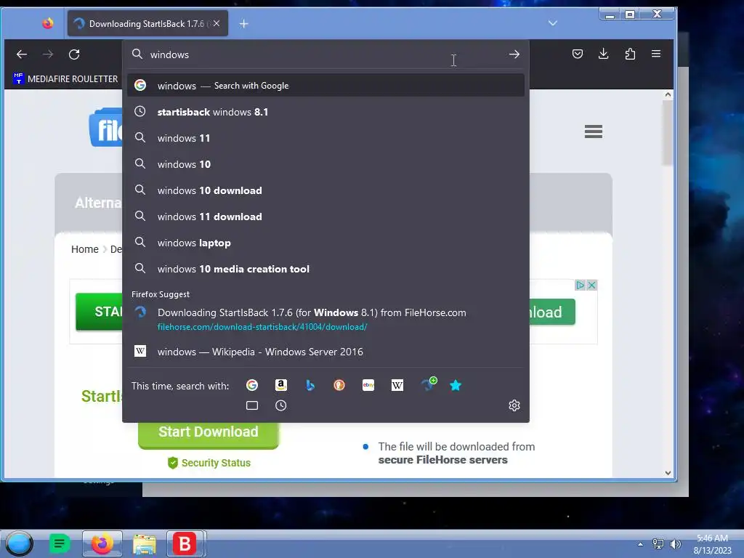The height and width of the screenshot is (558, 744).
Task: Go forward to the next page
Action: point(48,54)
